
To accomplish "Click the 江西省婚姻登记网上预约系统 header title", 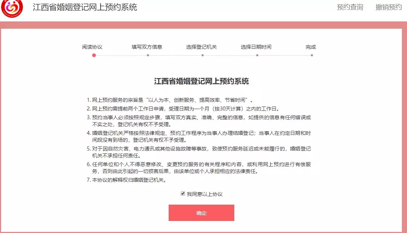I will 85,7.
